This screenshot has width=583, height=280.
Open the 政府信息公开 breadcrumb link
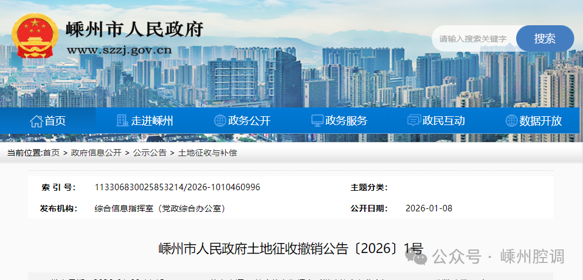tap(96, 153)
